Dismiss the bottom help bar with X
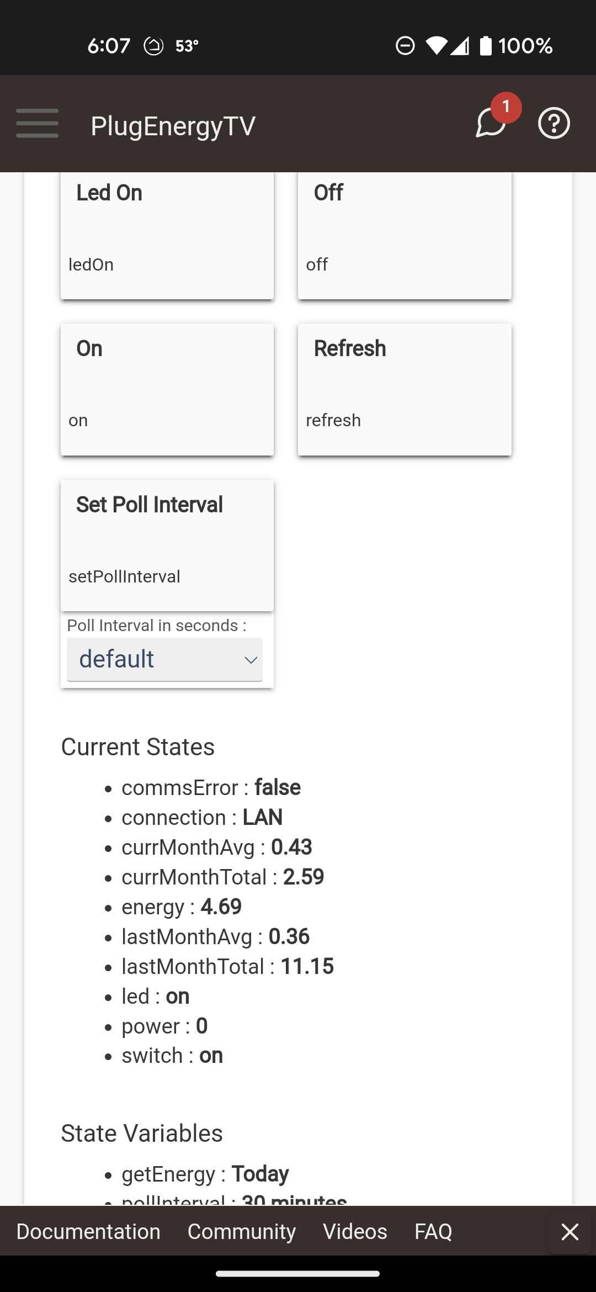This screenshot has width=596, height=1292. click(570, 1232)
